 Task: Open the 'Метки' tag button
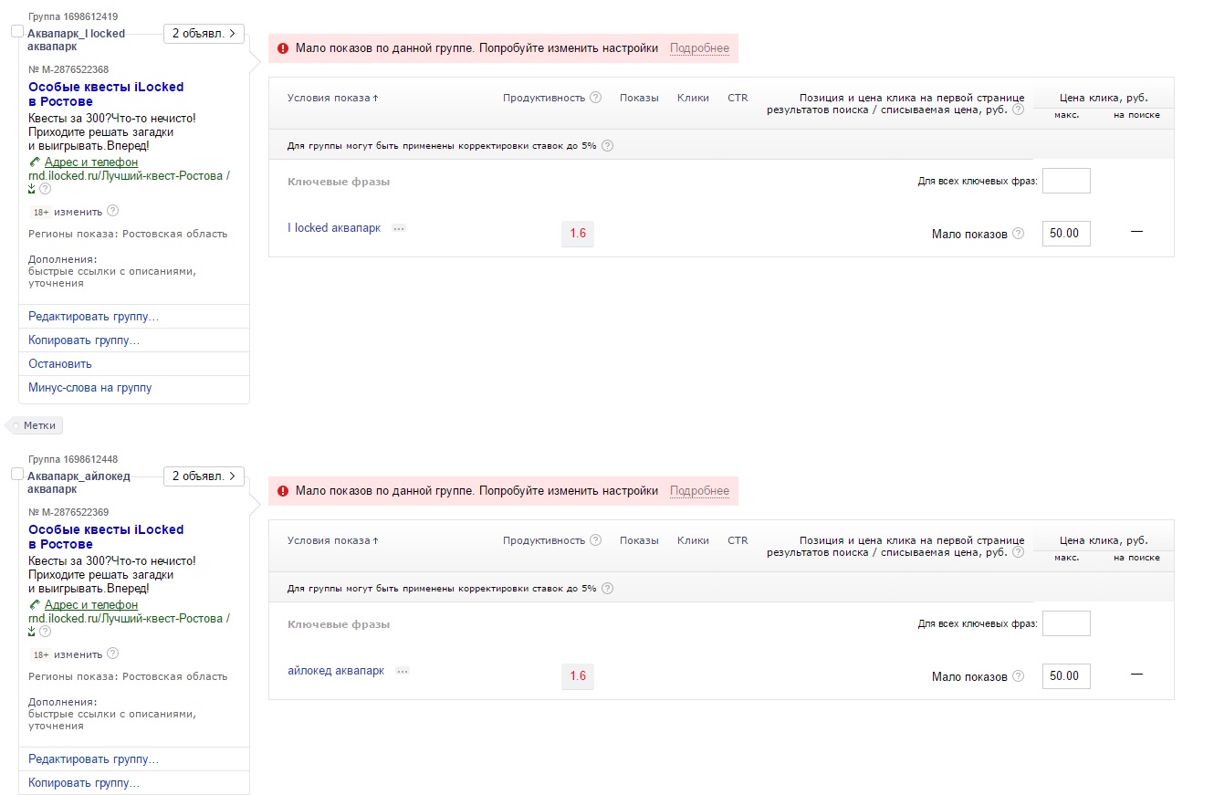point(35,425)
